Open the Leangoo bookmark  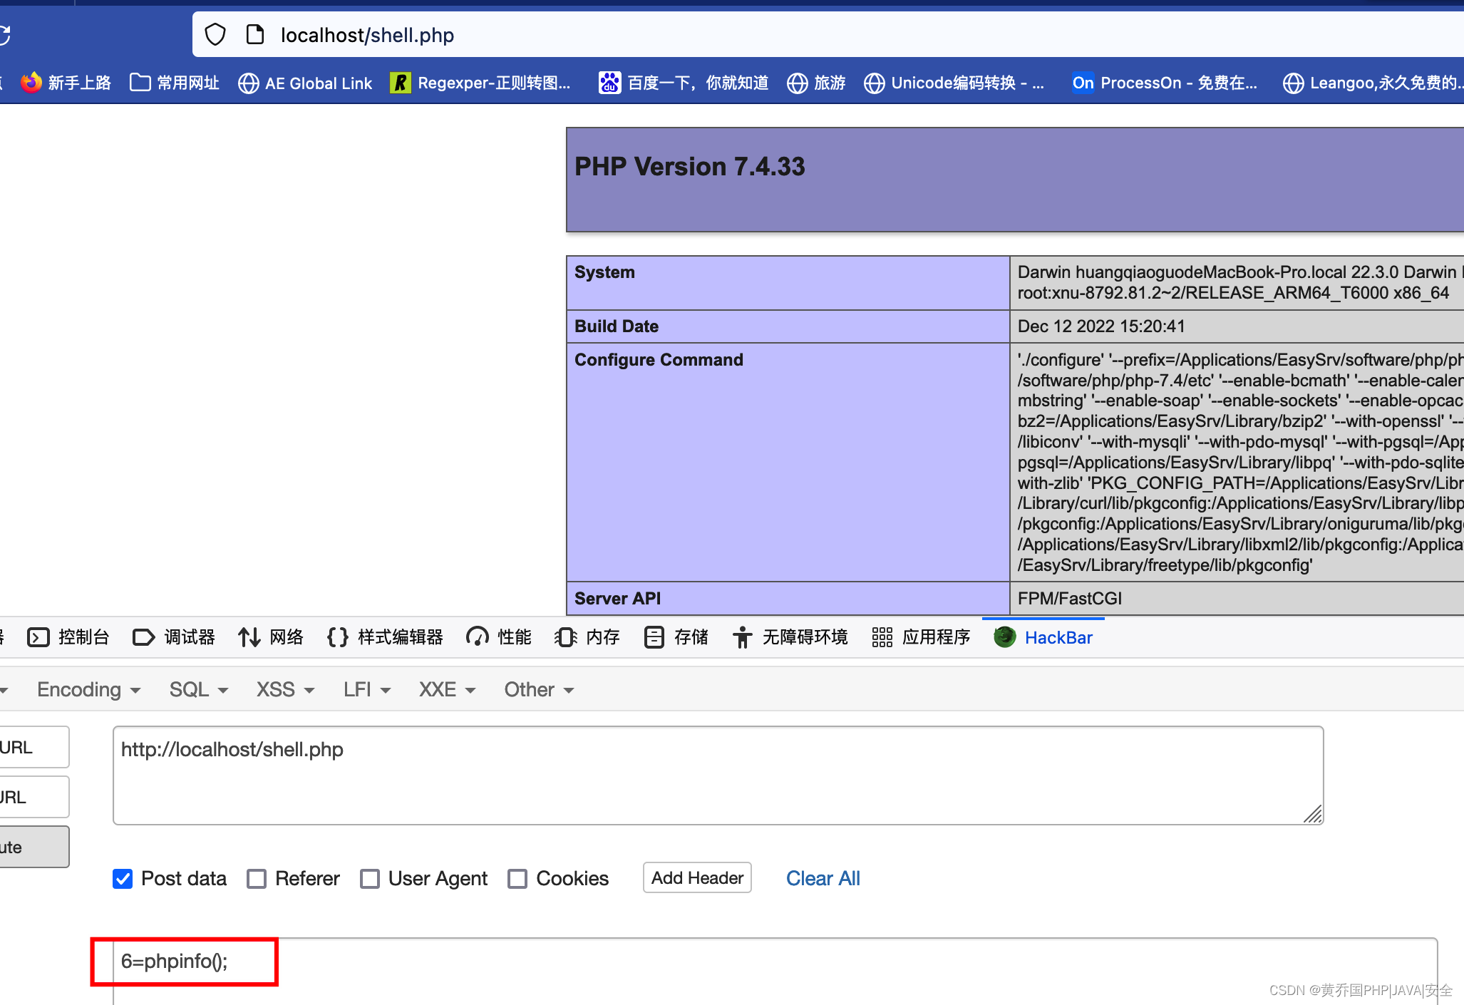pyautogui.click(x=1373, y=83)
